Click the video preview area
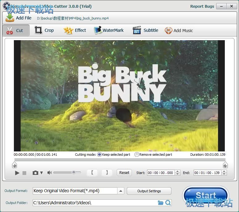This screenshot has height=212, width=239. click(119, 96)
